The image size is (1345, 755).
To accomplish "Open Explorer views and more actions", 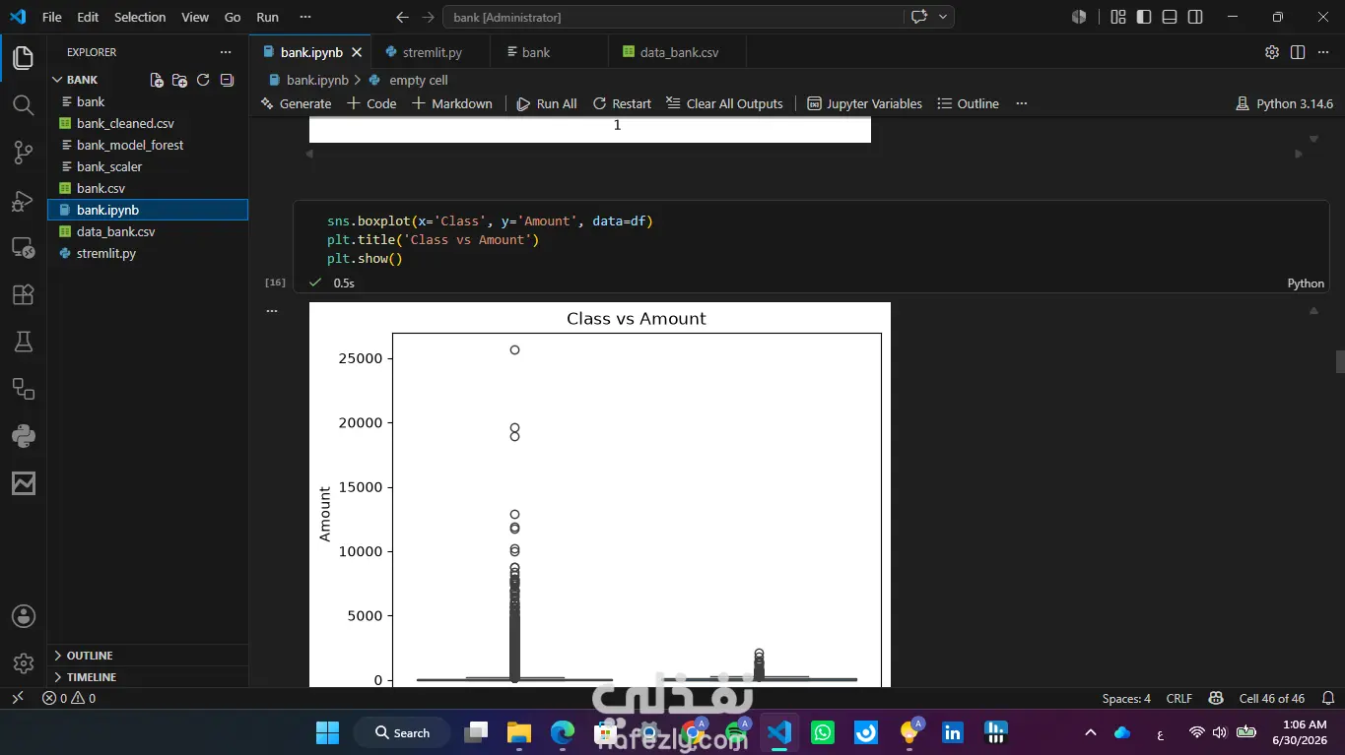I will (x=226, y=52).
